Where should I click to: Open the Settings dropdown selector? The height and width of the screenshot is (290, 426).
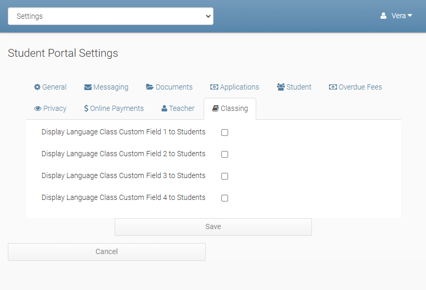[110, 16]
